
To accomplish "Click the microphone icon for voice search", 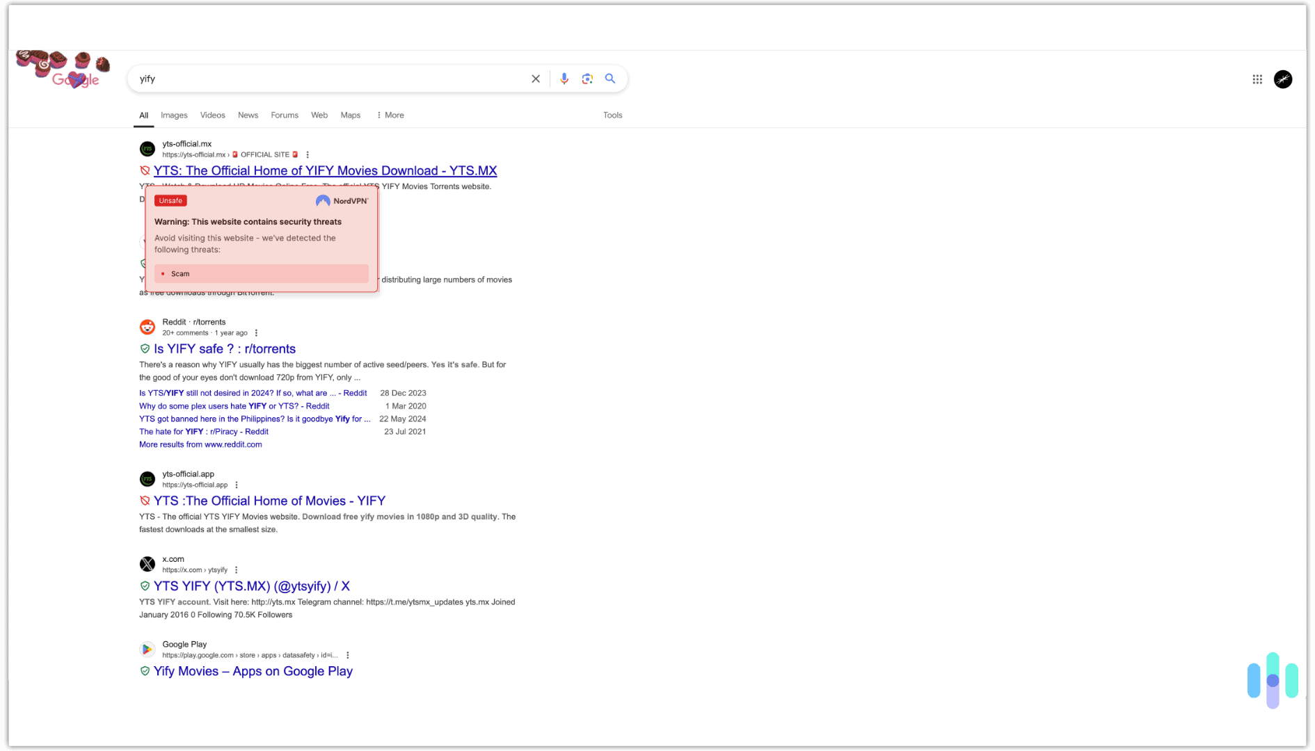I will tap(564, 79).
